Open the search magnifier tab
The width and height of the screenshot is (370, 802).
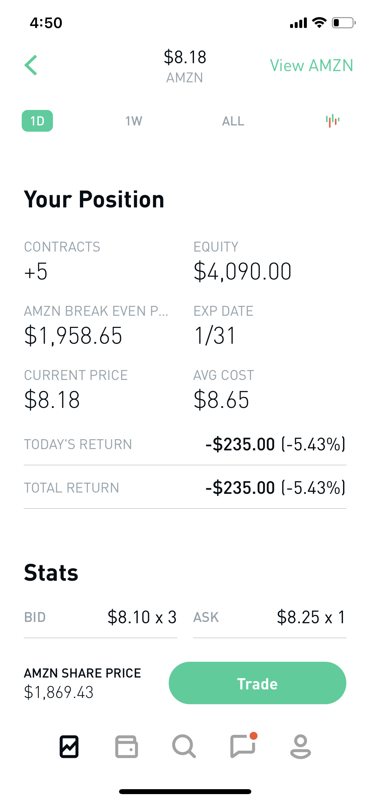tap(184, 746)
